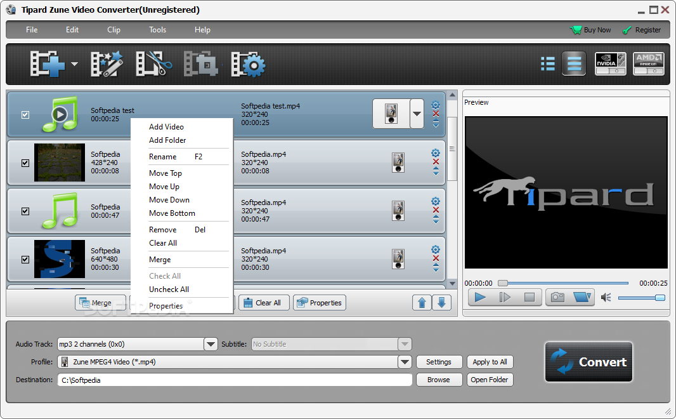Open the Tools menu
The image size is (676, 419).
[x=157, y=30]
